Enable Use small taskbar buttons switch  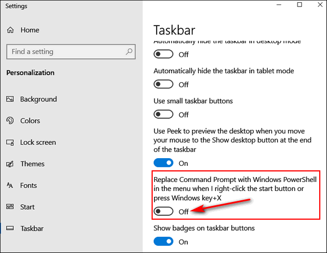(163, 114)
